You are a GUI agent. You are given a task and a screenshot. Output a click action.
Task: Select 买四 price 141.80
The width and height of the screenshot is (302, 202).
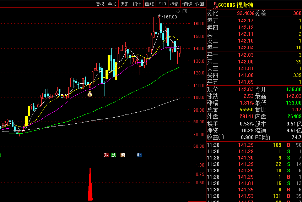pos(246,75)
